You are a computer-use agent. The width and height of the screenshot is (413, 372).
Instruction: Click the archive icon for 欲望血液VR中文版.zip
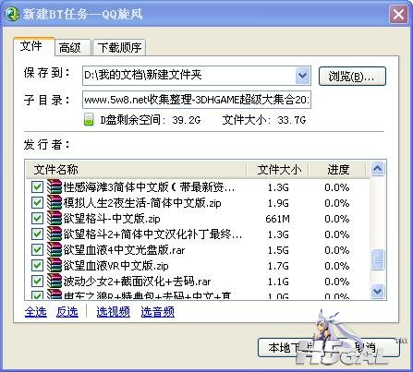pyautogui.click(x=55, y=265)
